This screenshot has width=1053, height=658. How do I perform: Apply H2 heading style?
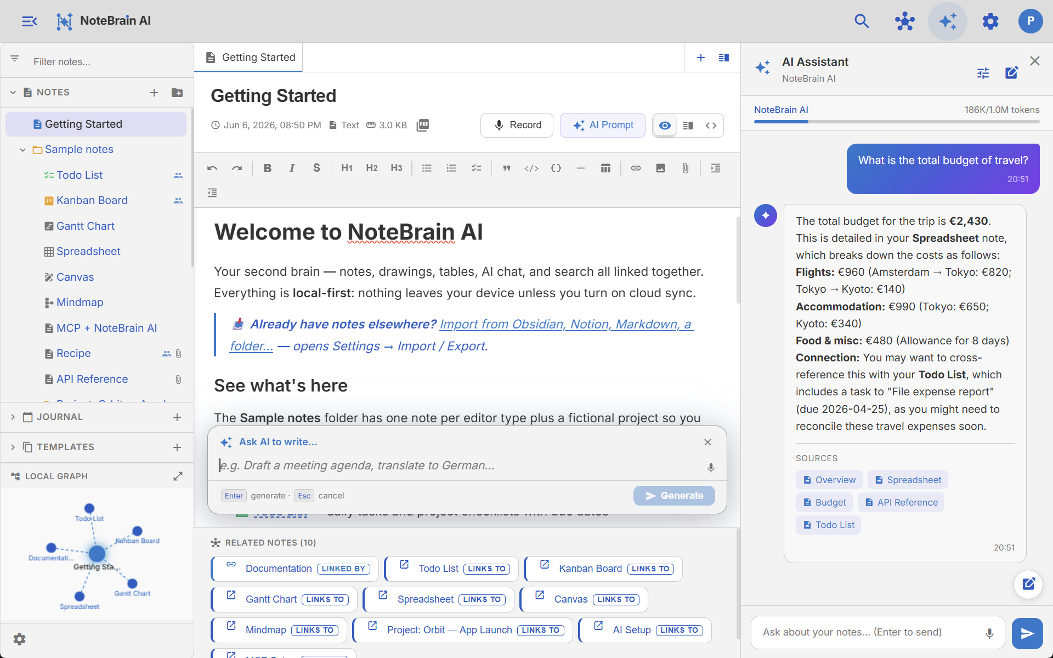pyautogui.click(x=372, y=168)
